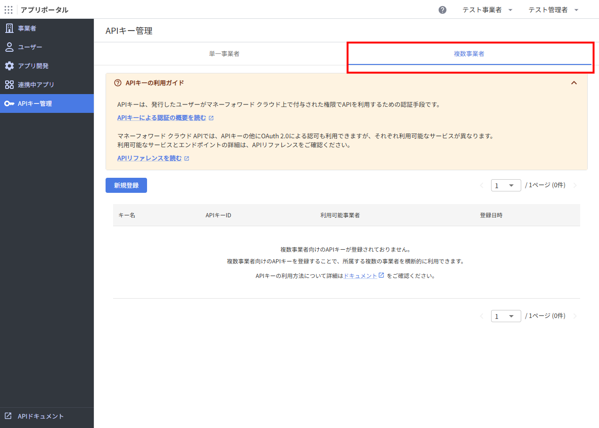Click the ユーザー person icon in sidebar
599x428 pixels.
pyautogui.click(x=9, y=47)
